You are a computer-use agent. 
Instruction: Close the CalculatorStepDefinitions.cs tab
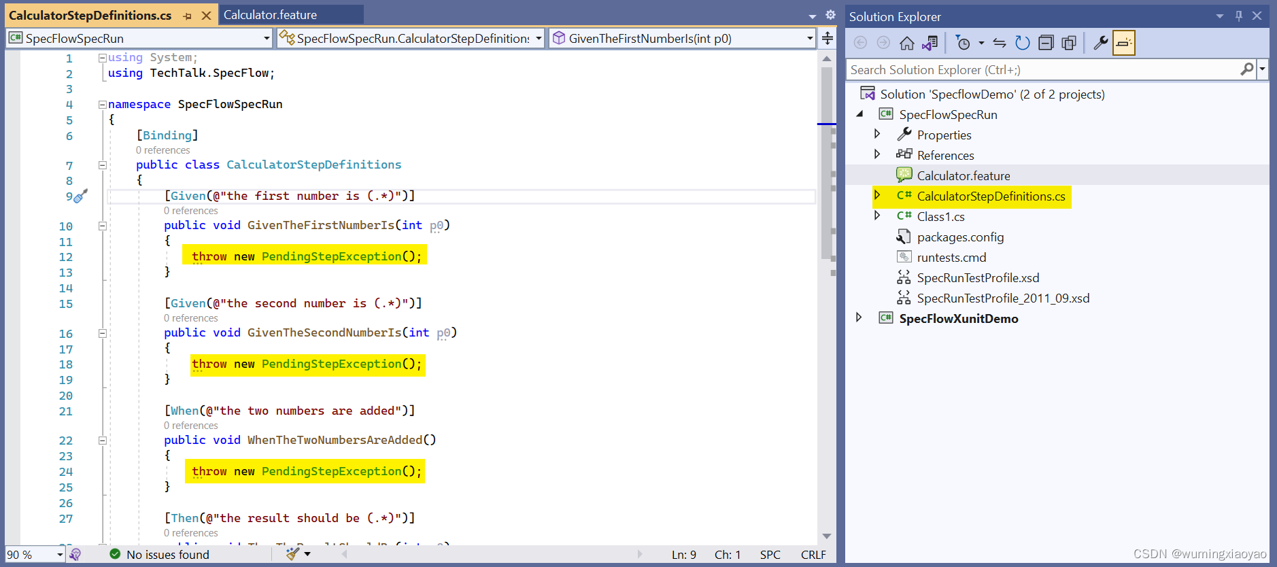coord(206,15)
